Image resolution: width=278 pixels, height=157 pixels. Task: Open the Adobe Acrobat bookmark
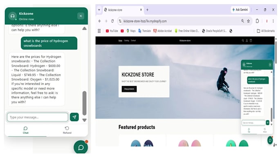point(163,31)
